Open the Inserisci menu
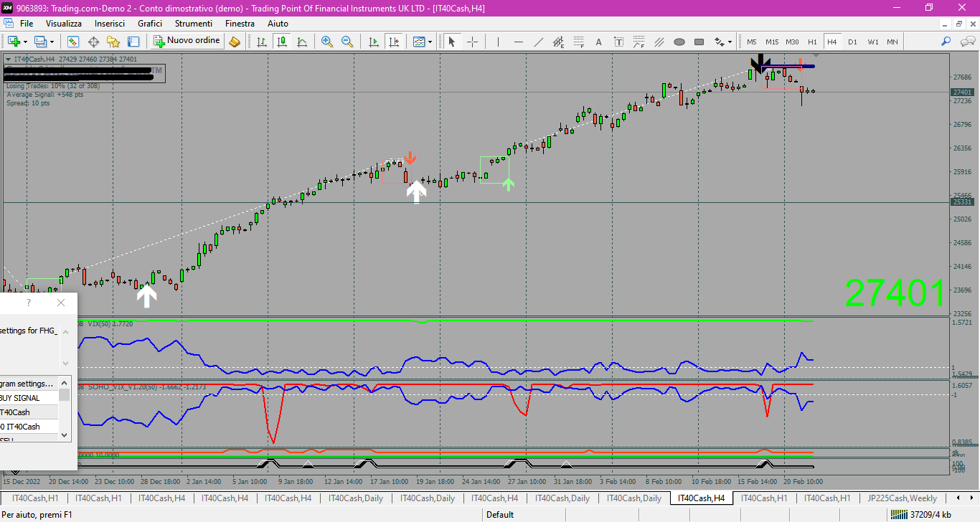The height and width of the screenshot is (522, 980). click(x=110, y=24)
